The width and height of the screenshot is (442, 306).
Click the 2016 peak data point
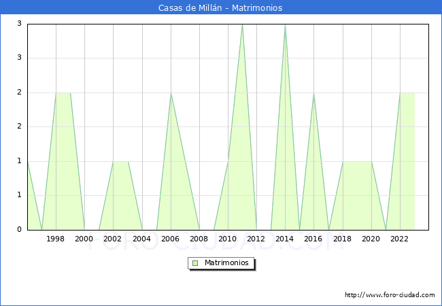(313, 93)
